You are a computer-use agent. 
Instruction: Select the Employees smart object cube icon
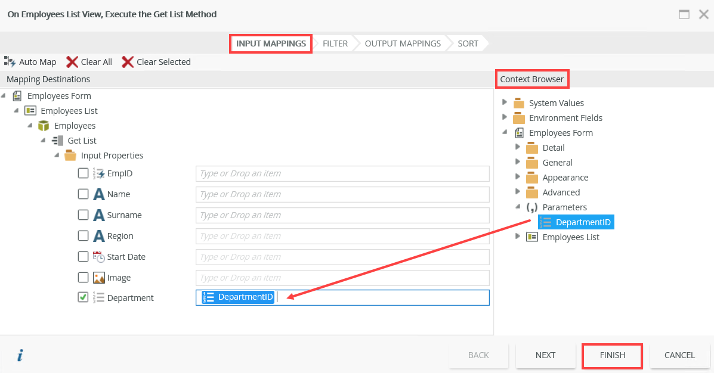tap(44, 126)
